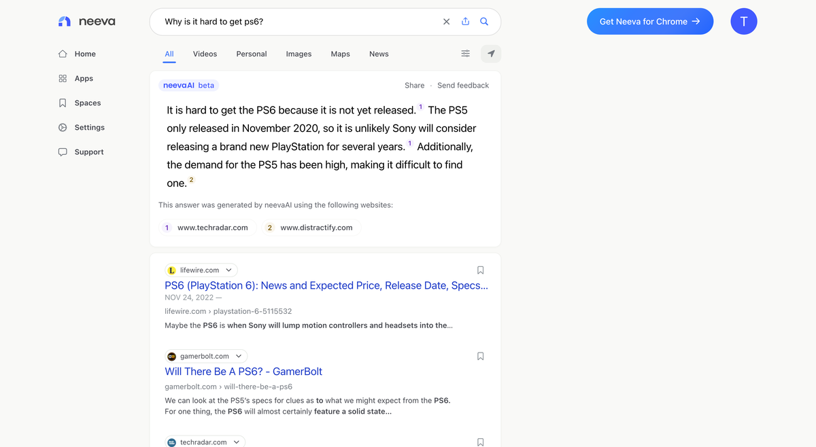
Task: Expand the lifewire.com source dropdown
Action: (228, 270)
